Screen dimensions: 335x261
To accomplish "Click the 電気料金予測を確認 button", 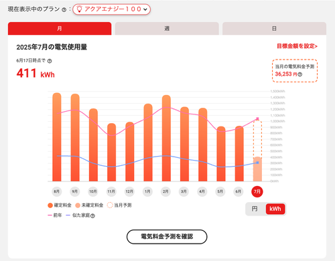I will [x=167, y=237].
